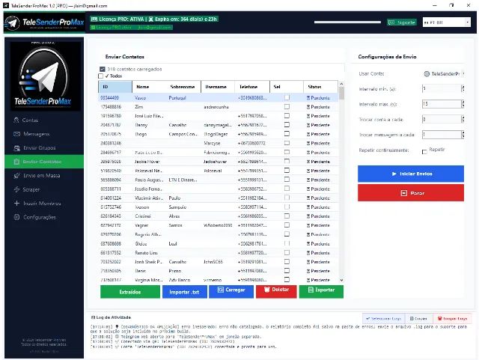Click the copy icon on Copiar
The width and height of the screenshot is (479, 360).
click(x=412, y=318)
